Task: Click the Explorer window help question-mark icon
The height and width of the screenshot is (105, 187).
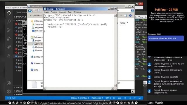Action: click(130, 15)
